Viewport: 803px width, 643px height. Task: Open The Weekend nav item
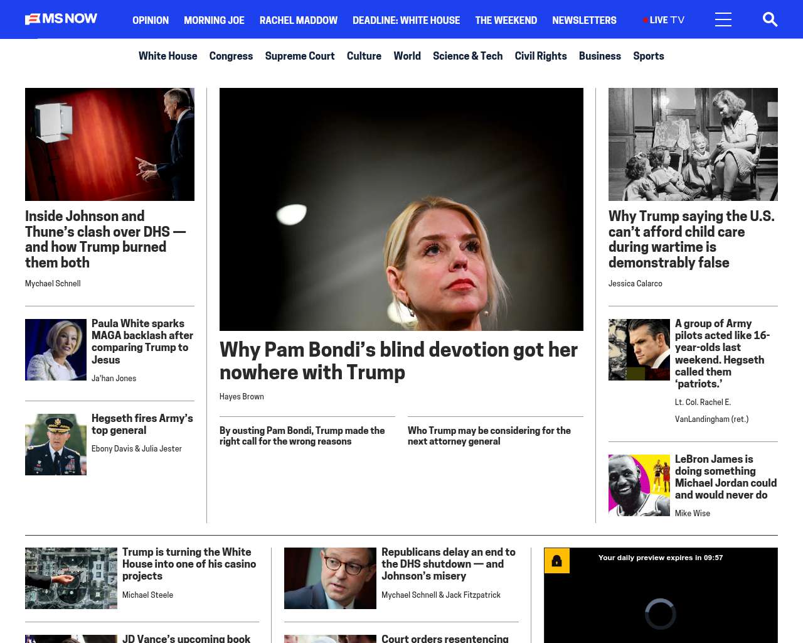point(506,20)
